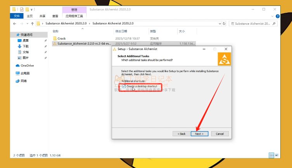Click the installer size 1,158,134
The image size is (292, 168).
tap(187, 43)
